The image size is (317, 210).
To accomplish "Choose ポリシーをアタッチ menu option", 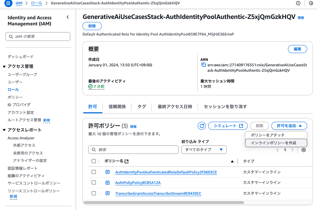I will point(276,135).
